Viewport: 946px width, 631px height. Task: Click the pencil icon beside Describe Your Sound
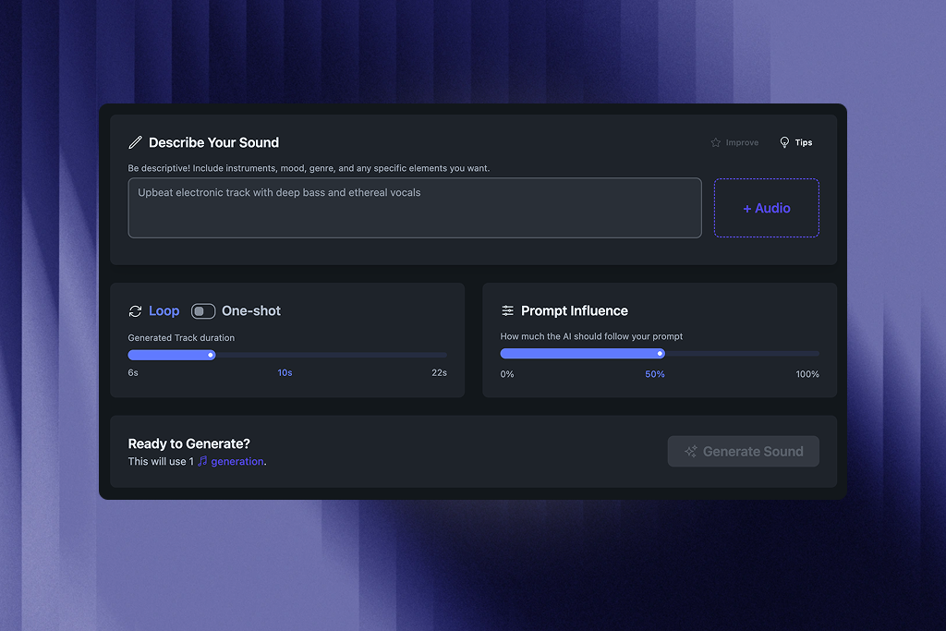(136, 142)
